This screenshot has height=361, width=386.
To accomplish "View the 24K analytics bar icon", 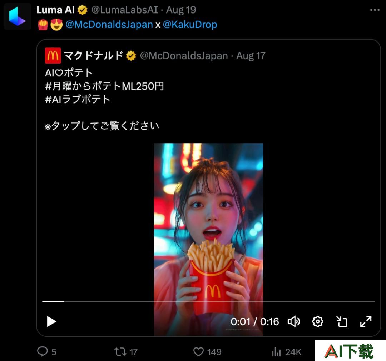I will point(276,352).
